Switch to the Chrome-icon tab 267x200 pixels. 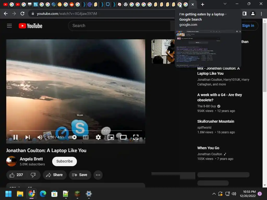[x=126, y=5]
